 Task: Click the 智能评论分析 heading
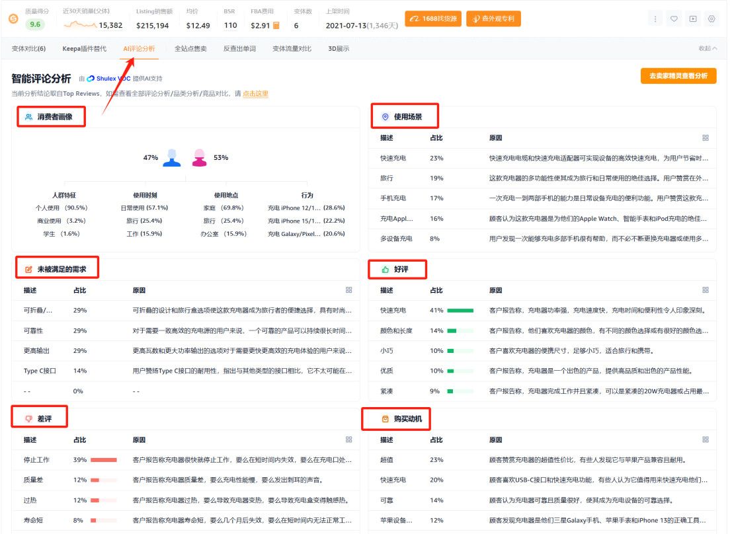click(41, 79)
